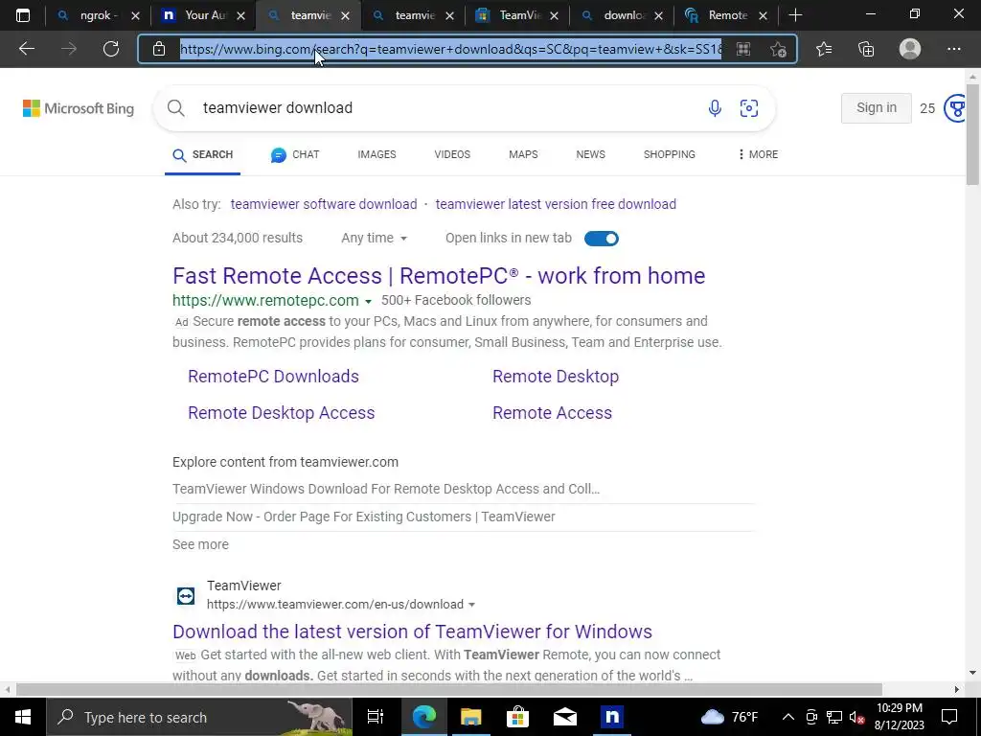This screenshot has height=736, width=981.
Task: Switch to the TeamVie store tab
Action: pos(516,15)
